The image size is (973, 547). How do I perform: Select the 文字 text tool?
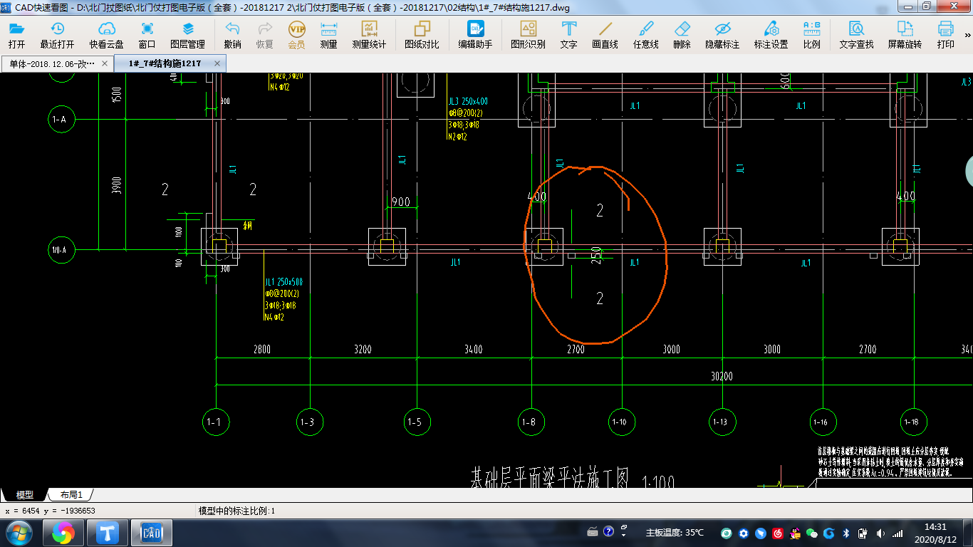coord(569,35)
